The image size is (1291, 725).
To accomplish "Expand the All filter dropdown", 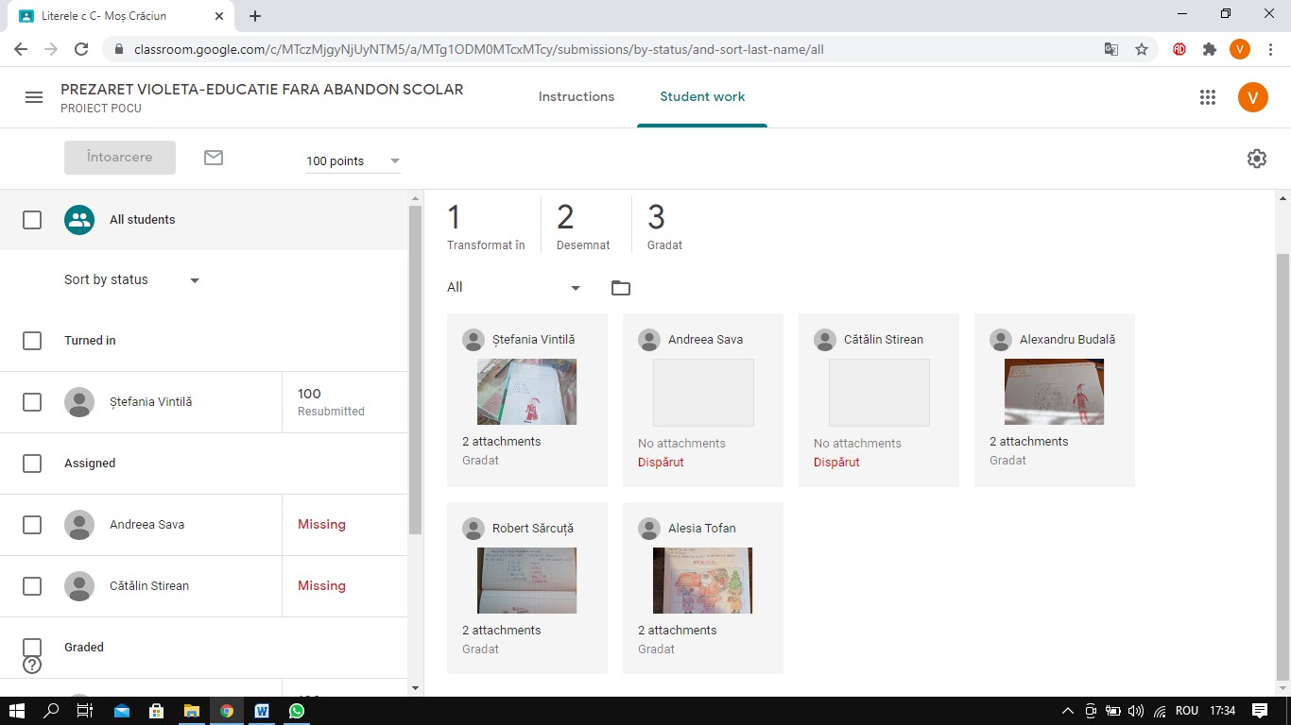I will (514, 288).
